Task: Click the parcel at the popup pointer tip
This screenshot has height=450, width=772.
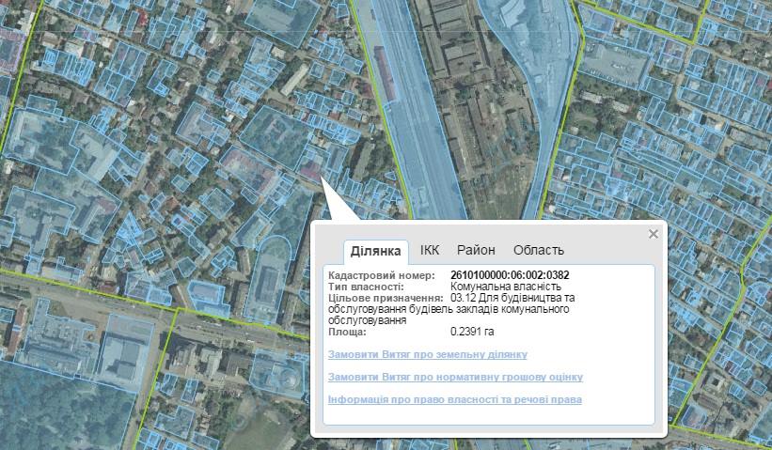Action: [311, 170]
